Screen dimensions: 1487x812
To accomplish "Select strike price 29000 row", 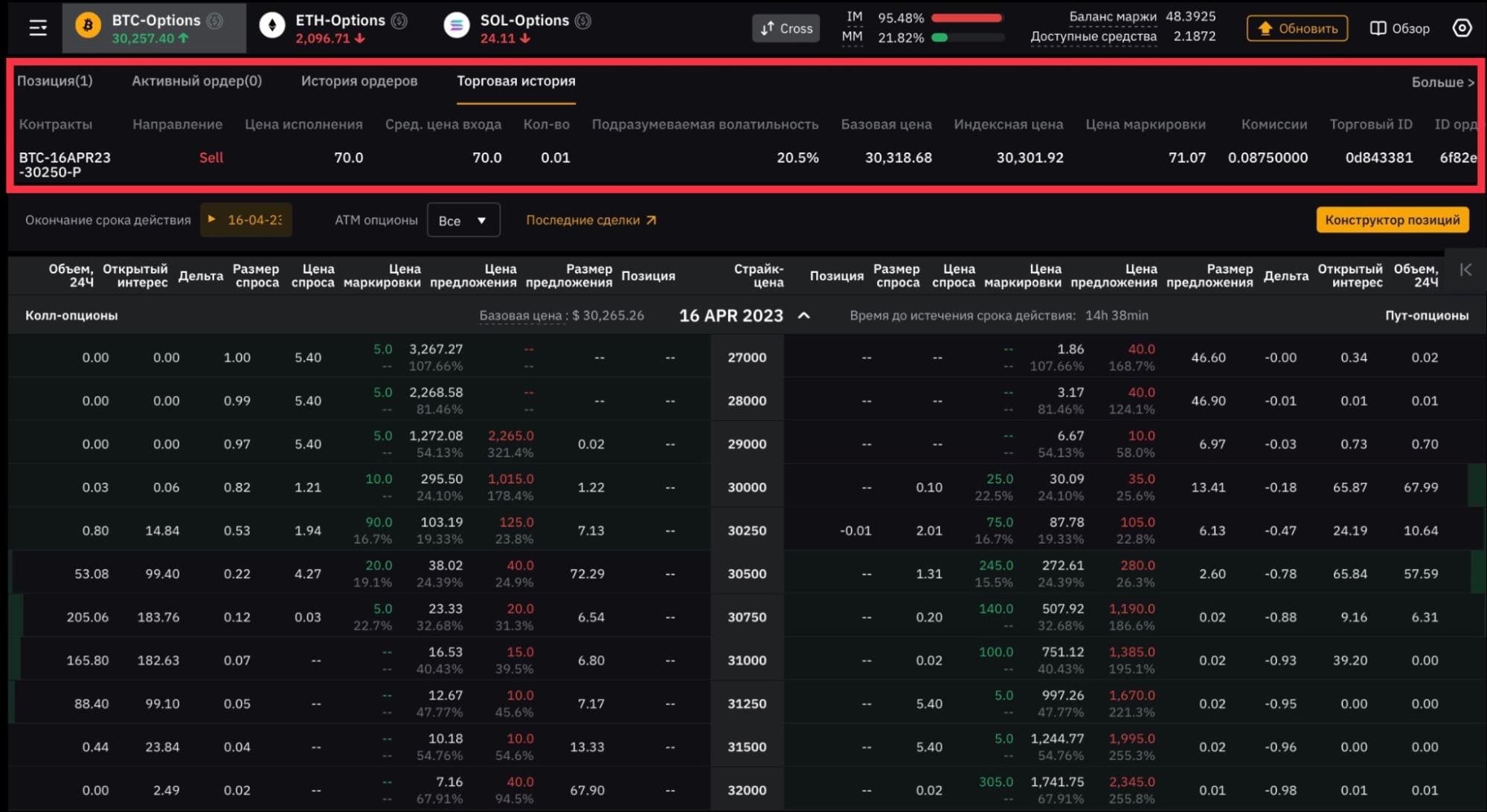I will 747,444.
